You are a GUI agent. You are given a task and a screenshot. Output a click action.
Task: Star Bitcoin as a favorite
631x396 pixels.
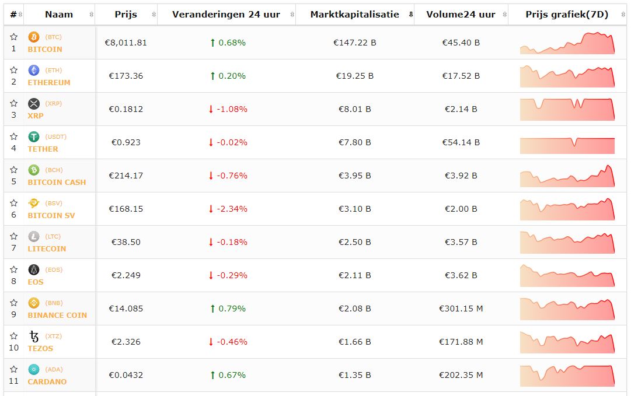pos(13,37)
